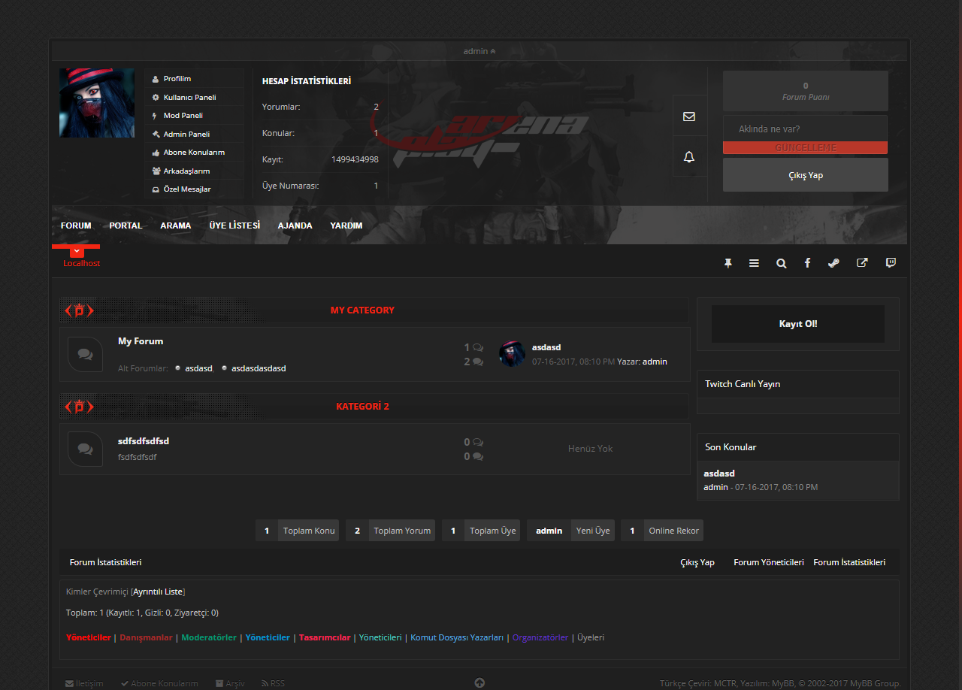Open admin in the Yeni Üye box
The width and height of the screenshot is (962, 690).
pyautogui.click(x=549, y=531)
